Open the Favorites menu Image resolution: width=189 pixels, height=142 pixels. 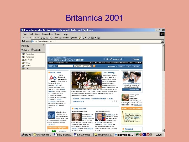(x=47, y=34)
